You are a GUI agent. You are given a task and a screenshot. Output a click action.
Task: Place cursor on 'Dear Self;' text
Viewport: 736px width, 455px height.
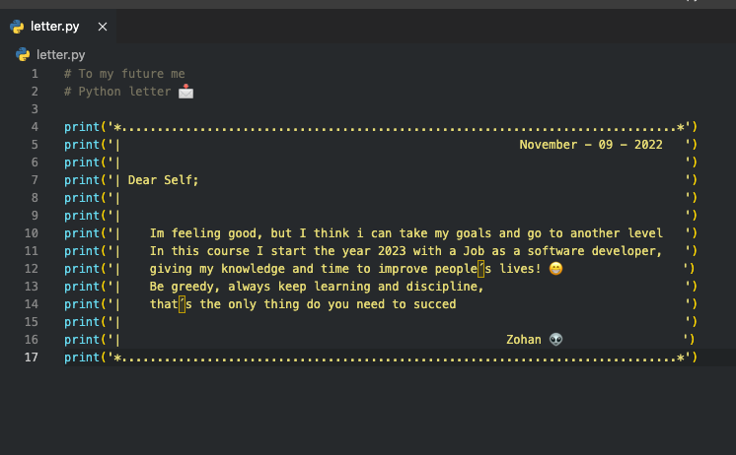pos(164,180)
